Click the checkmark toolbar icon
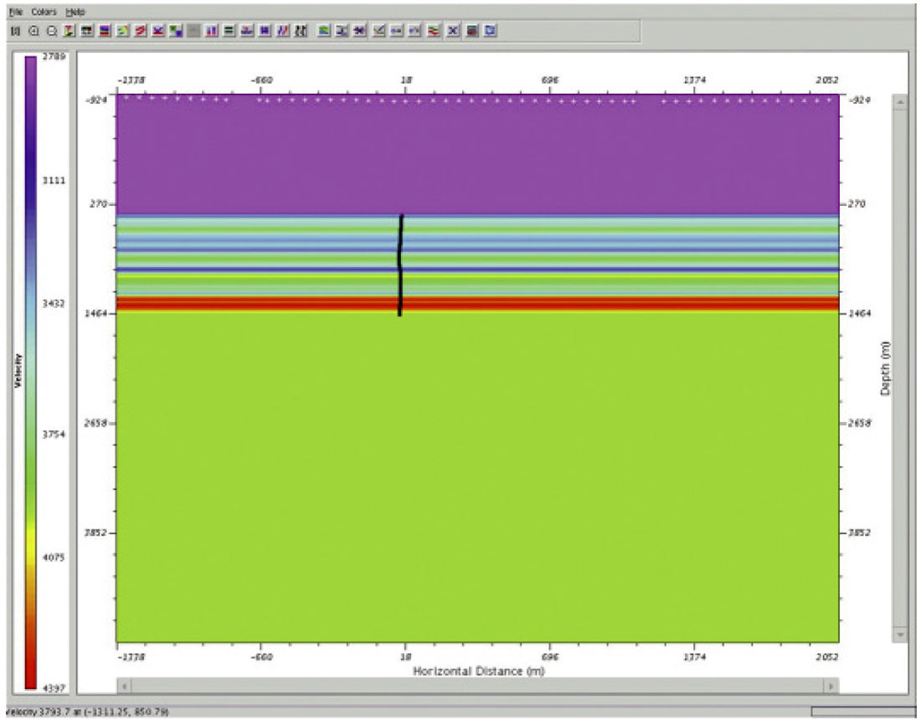This screenshot has width=921, height=720. click(379, 30)
